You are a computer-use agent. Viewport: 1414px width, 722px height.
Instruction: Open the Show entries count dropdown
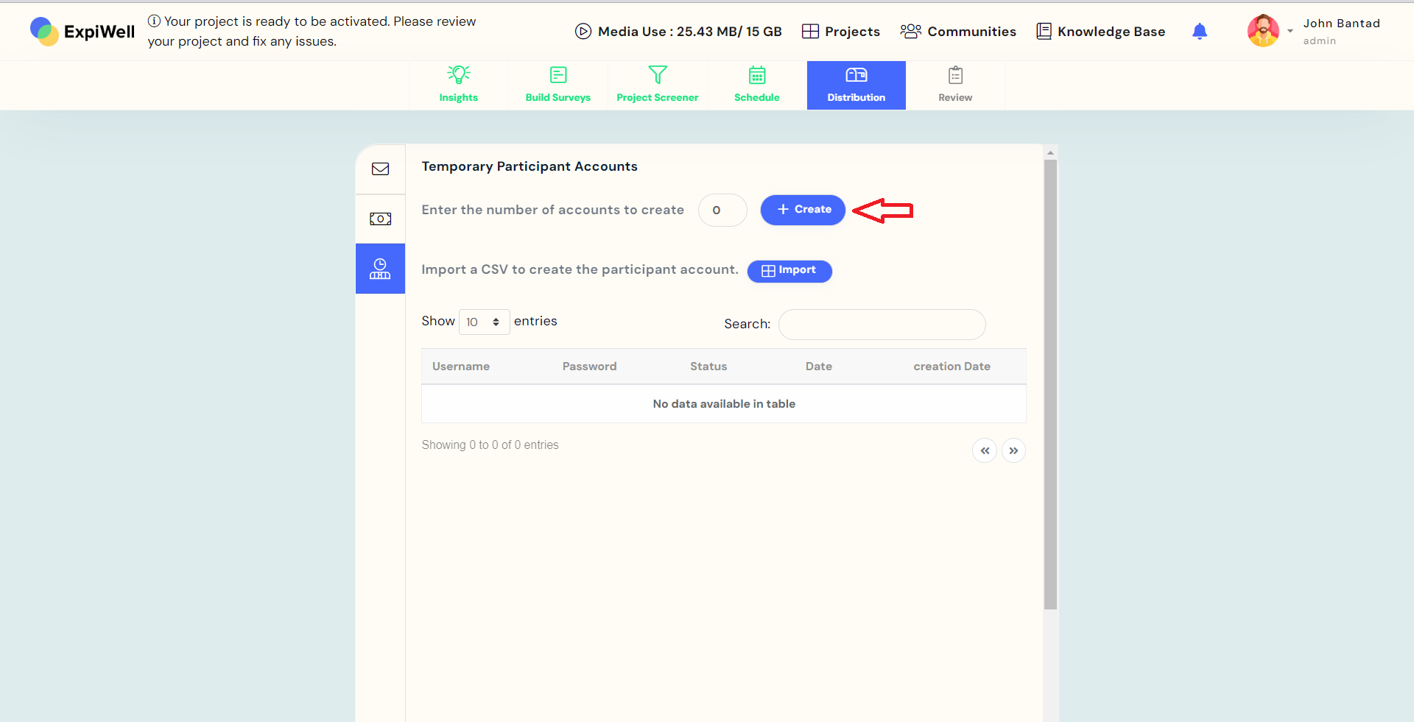click(483, 322)
